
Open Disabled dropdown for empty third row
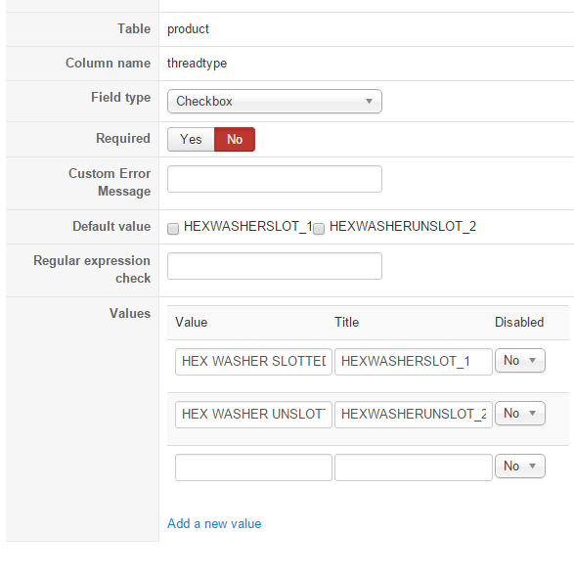point(520,466)
